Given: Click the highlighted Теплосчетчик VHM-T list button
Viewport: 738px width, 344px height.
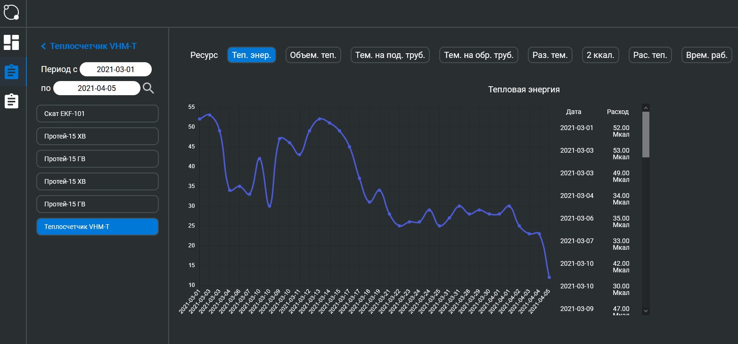Looking at the screenshot, I should point(98,227).
